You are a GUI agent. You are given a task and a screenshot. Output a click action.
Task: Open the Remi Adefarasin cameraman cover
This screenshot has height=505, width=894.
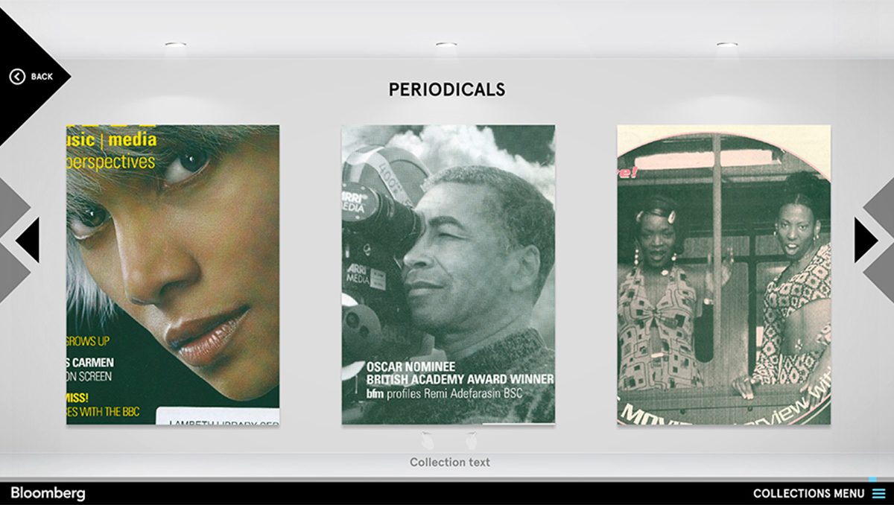[448, 275]
